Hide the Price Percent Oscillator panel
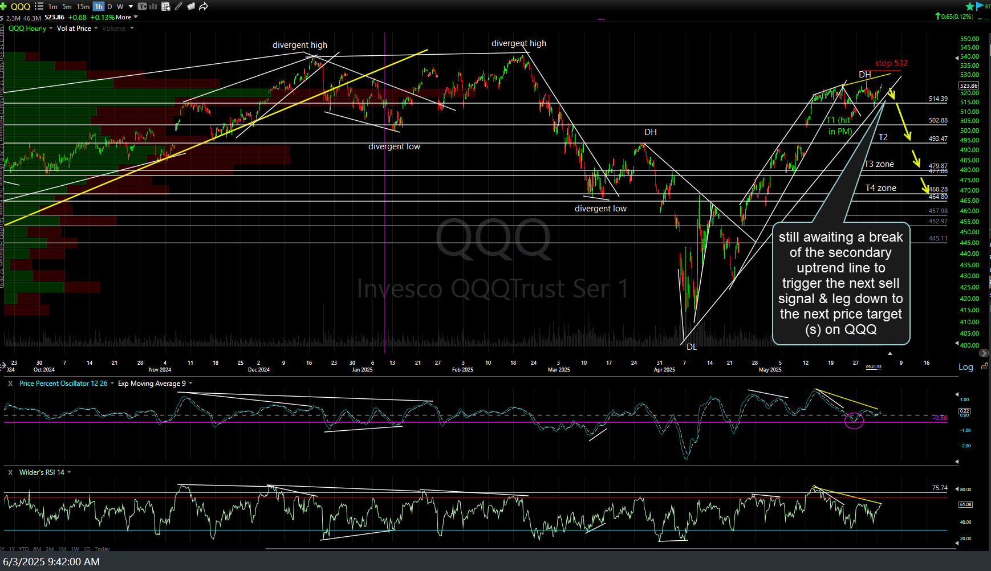The height and width of the screenshot is (571, 991). [10, 384]
